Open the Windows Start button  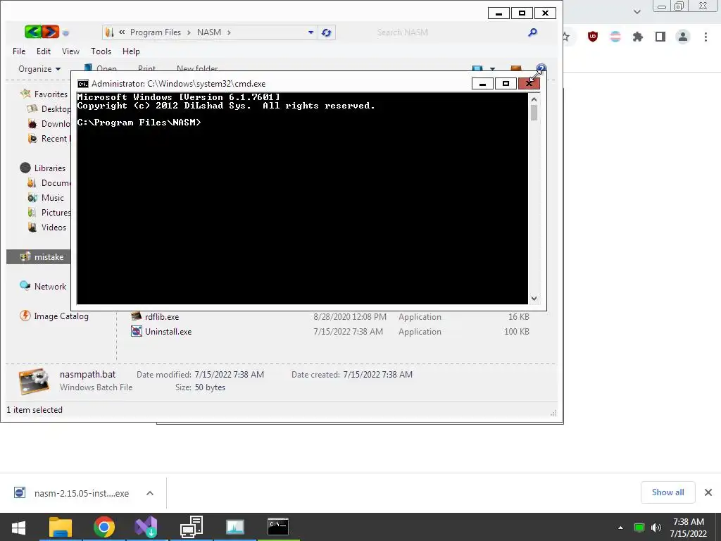pyautogui.click(x=18, y=527)
